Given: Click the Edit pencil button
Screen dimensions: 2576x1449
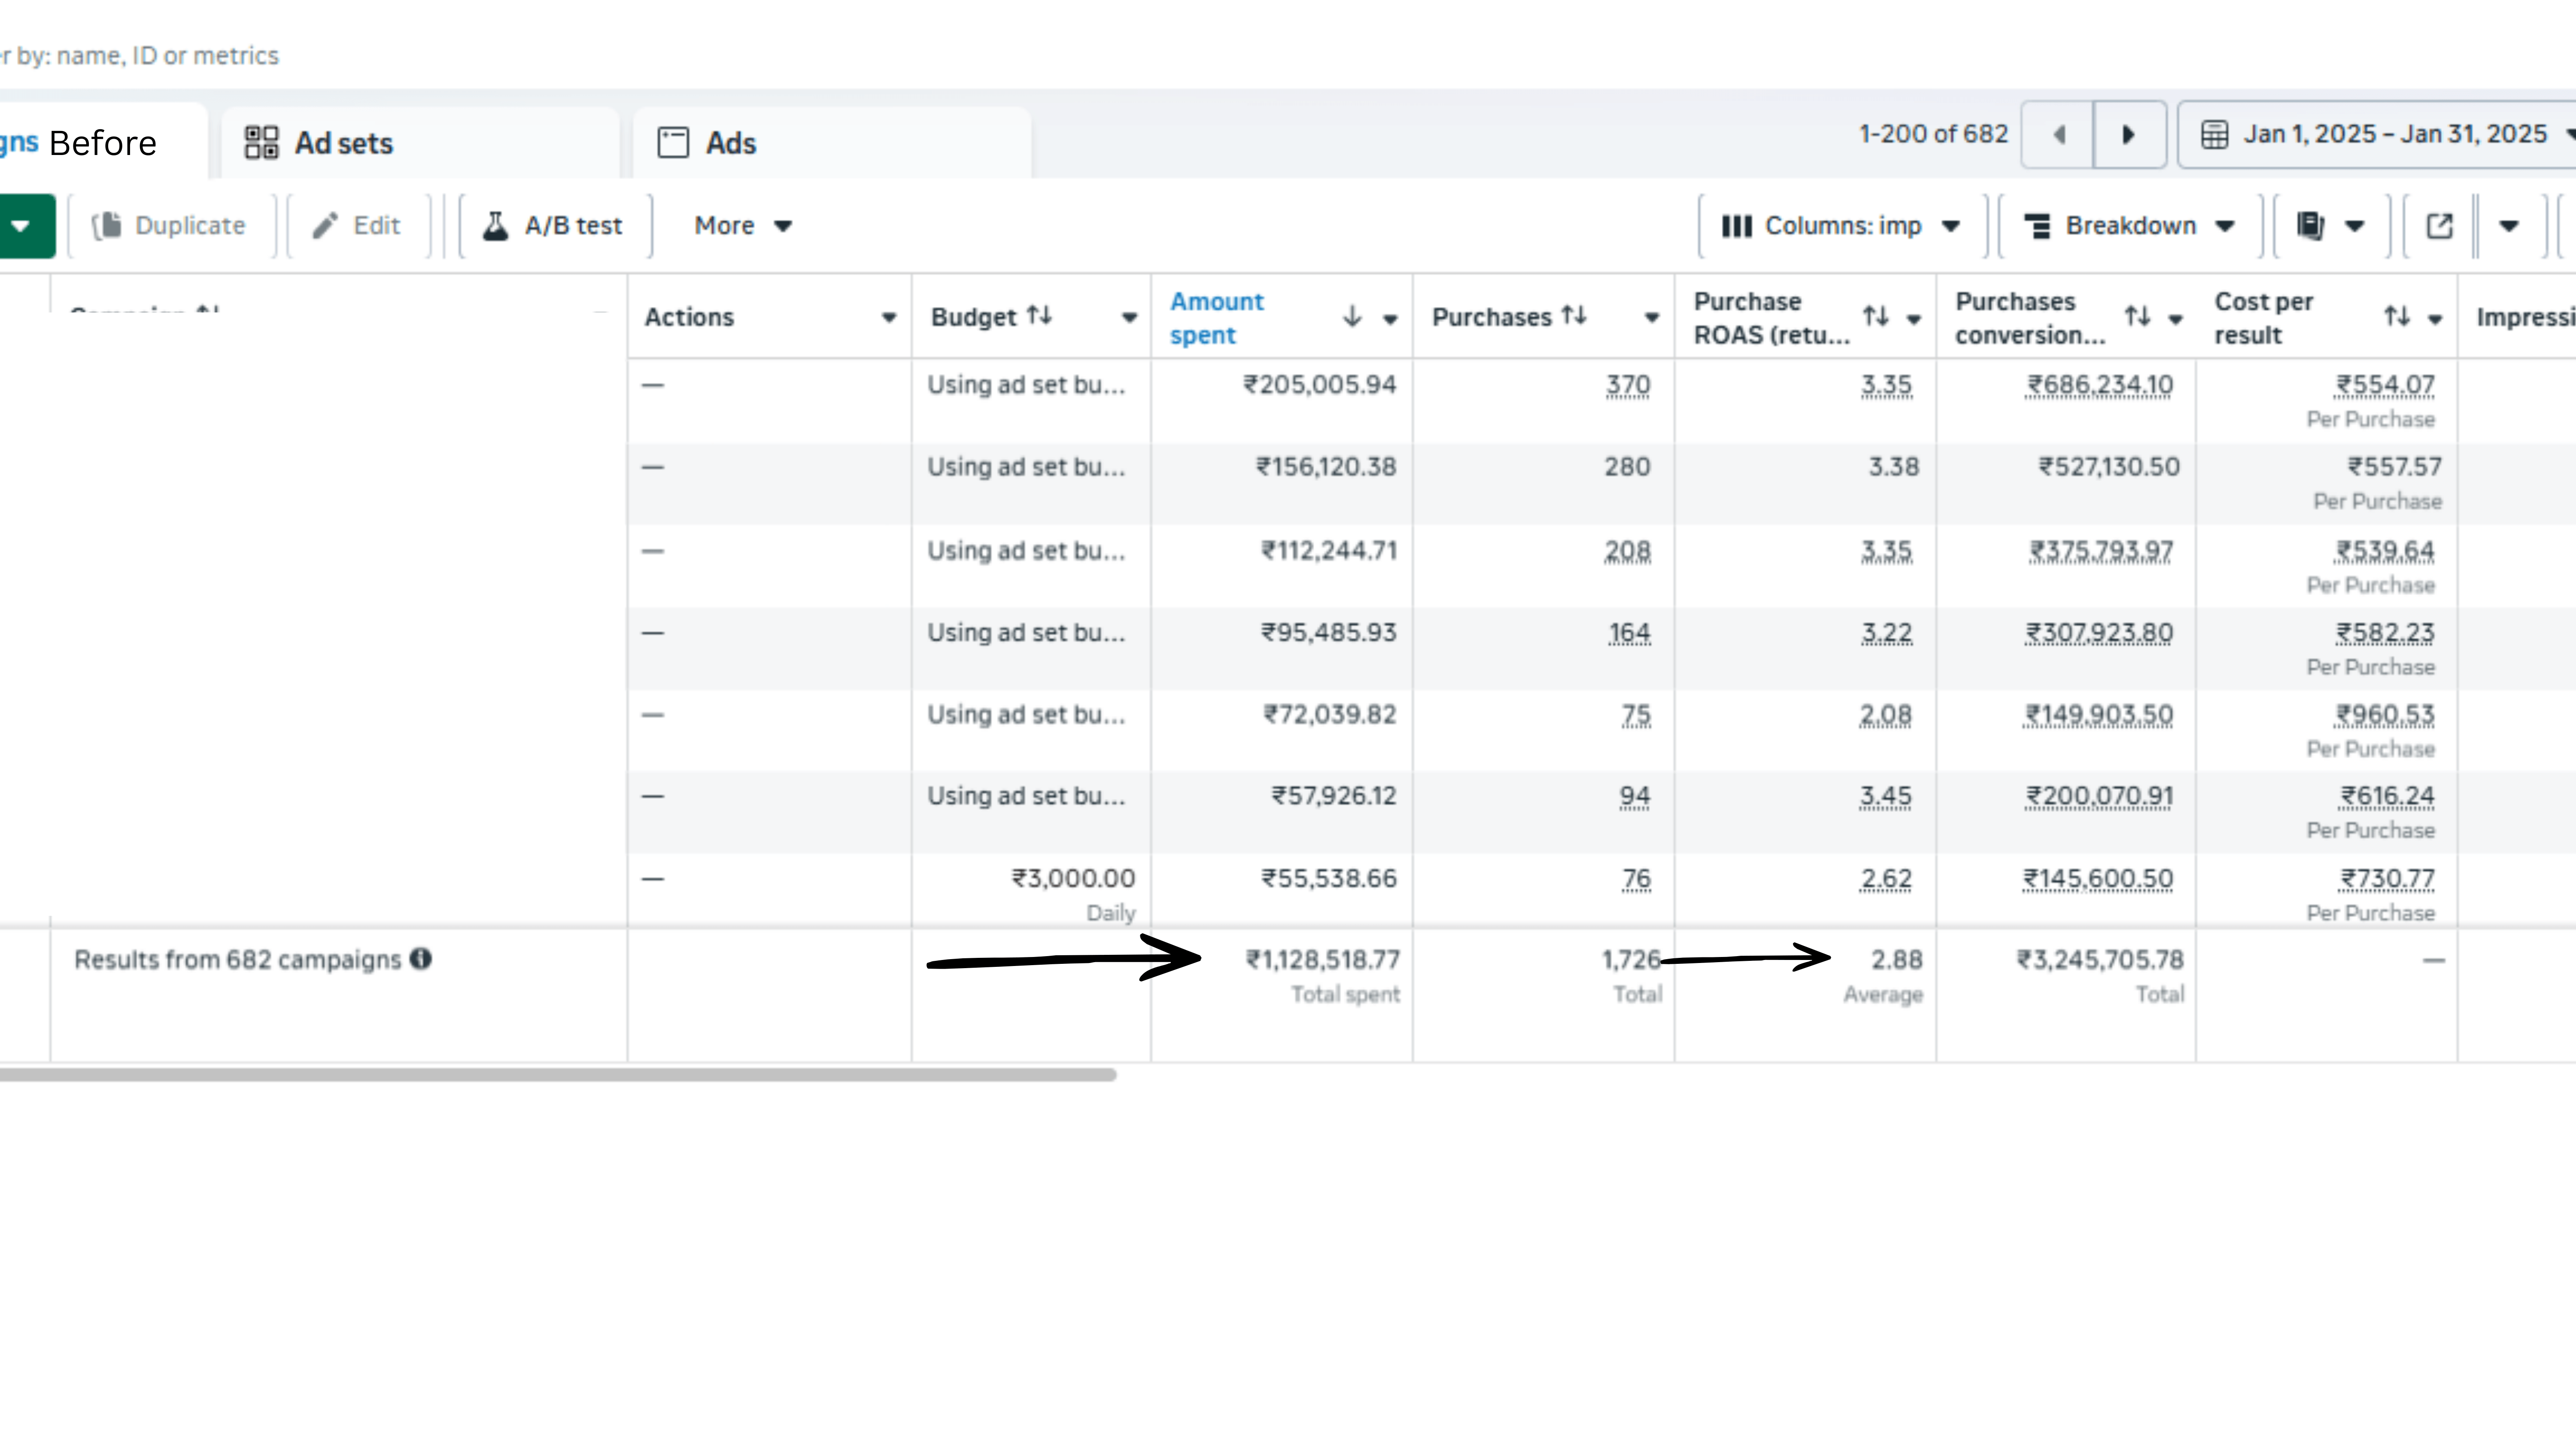Looking at the screenshot, I should pyautogui.click(x=357, y=226).
